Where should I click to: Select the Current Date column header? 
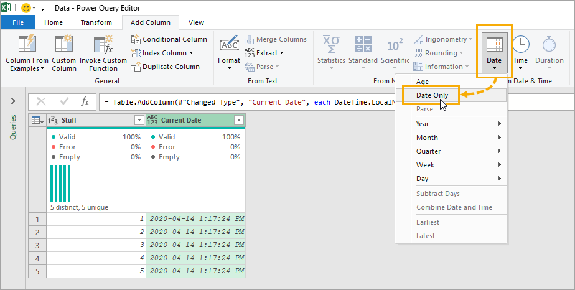click(196, 120)
